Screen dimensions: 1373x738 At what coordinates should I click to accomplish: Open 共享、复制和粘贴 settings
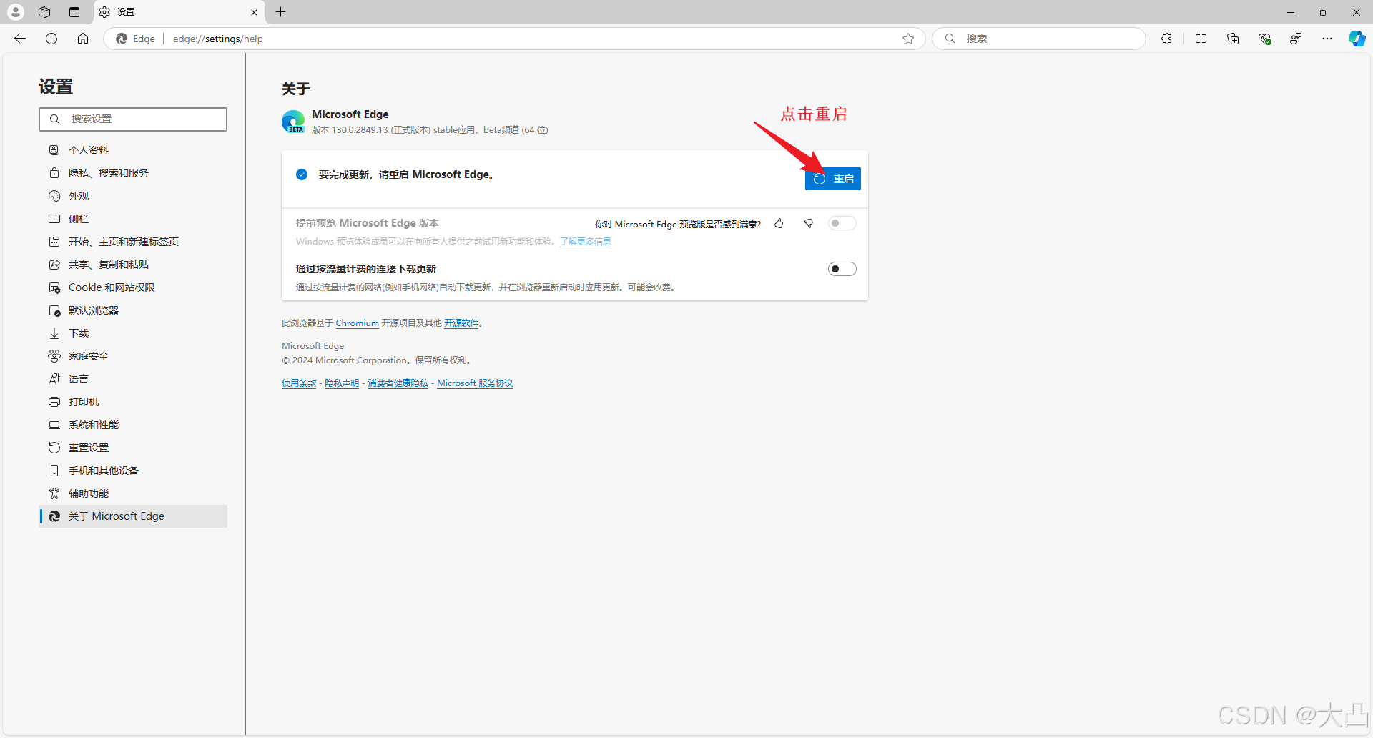click(x=133, y=265)
